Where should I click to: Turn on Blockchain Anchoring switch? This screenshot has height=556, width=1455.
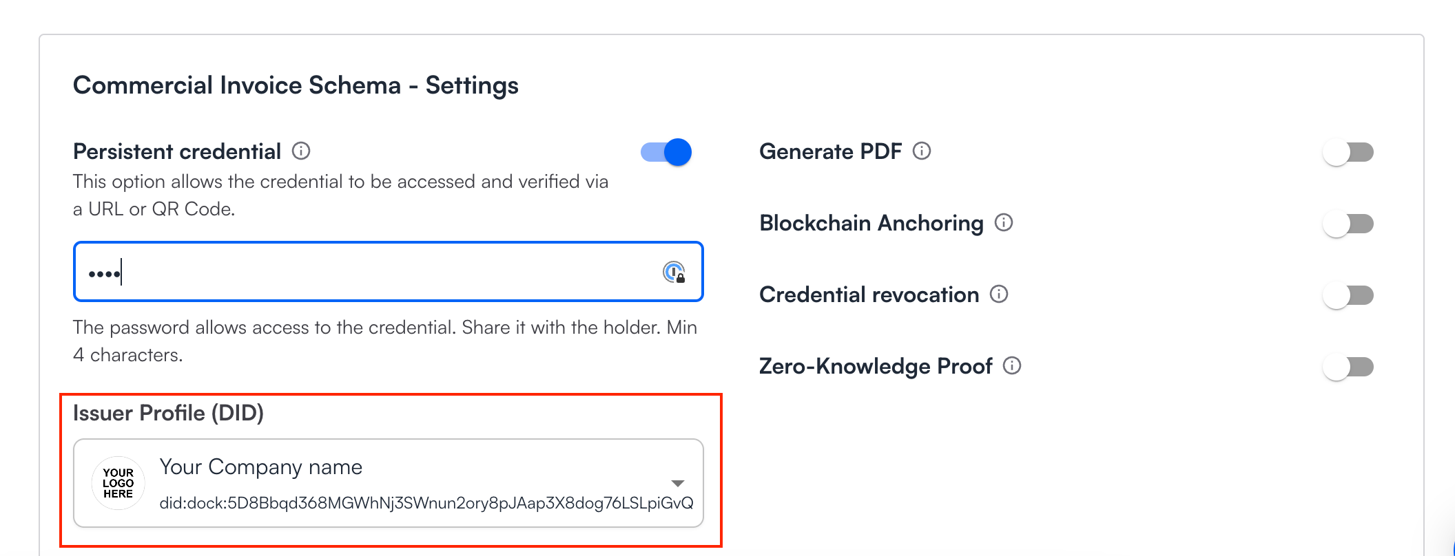(1348, 224)
